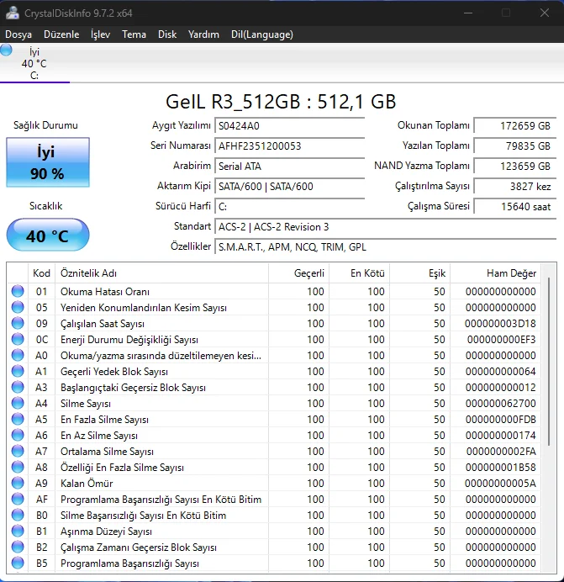Click status orb beside Programlama Başarısızlığı Sayısı
This screenshot has width=564, height=582.
(x=18, y=563)
